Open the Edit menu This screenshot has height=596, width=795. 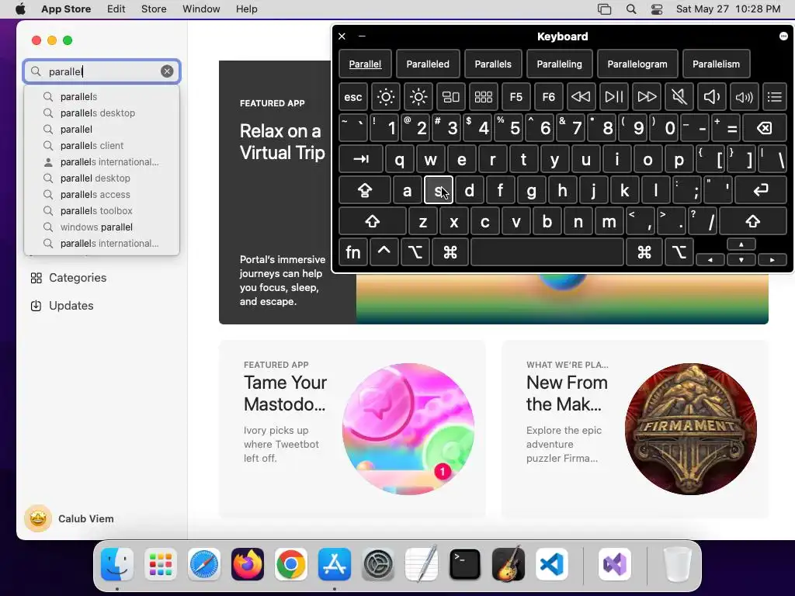[116, 9]
